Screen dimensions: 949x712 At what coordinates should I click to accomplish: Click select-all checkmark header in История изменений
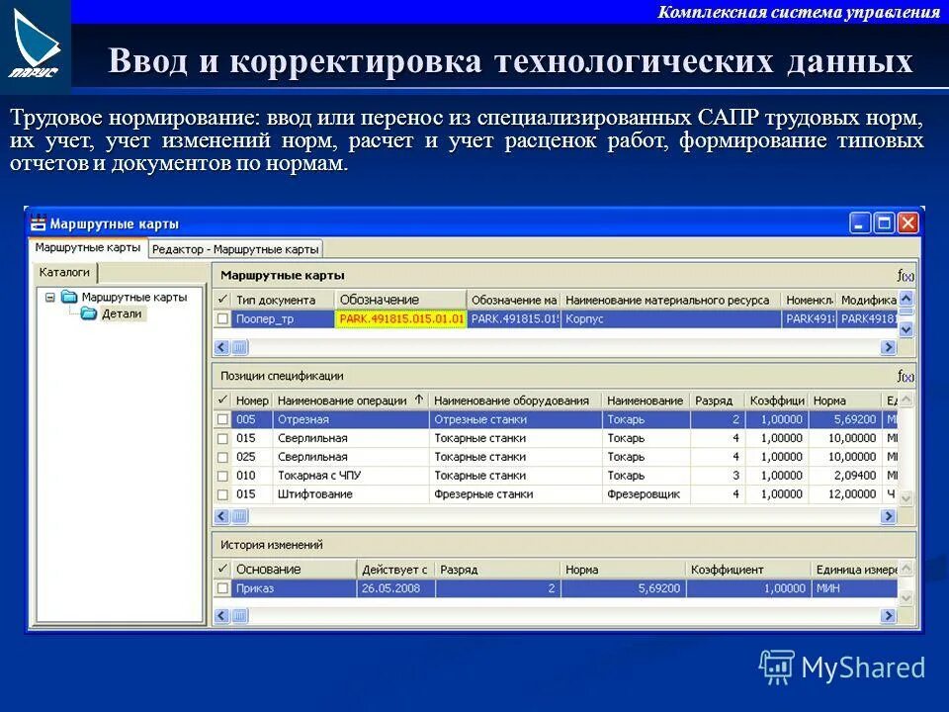(222, 569)
